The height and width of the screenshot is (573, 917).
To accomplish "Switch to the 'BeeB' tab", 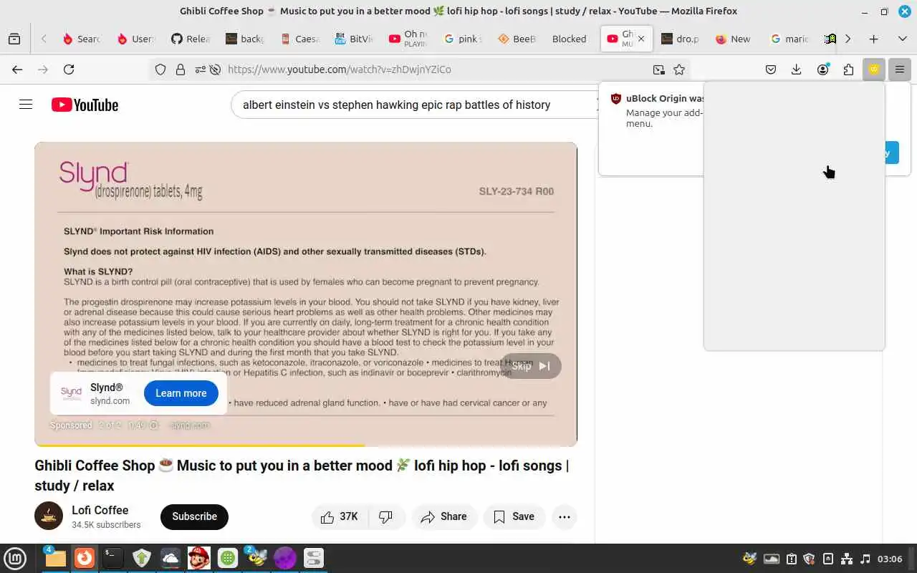I will pyautogui.click(x=517, y=39).
